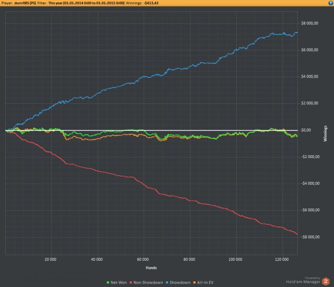Click the end of the red Non Showdown line
334x287 pixels.
[x=297, y=234]
